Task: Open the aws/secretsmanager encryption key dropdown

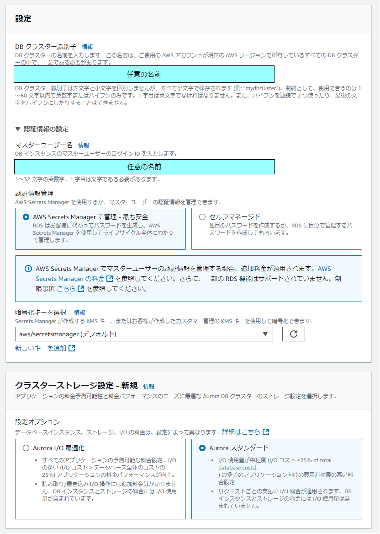Action: point(144,334)
